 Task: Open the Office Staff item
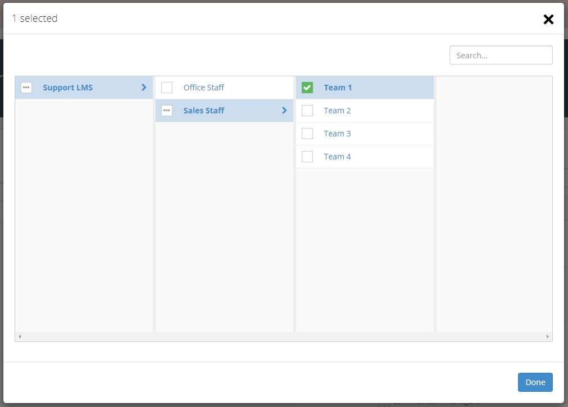click(203, 88)
